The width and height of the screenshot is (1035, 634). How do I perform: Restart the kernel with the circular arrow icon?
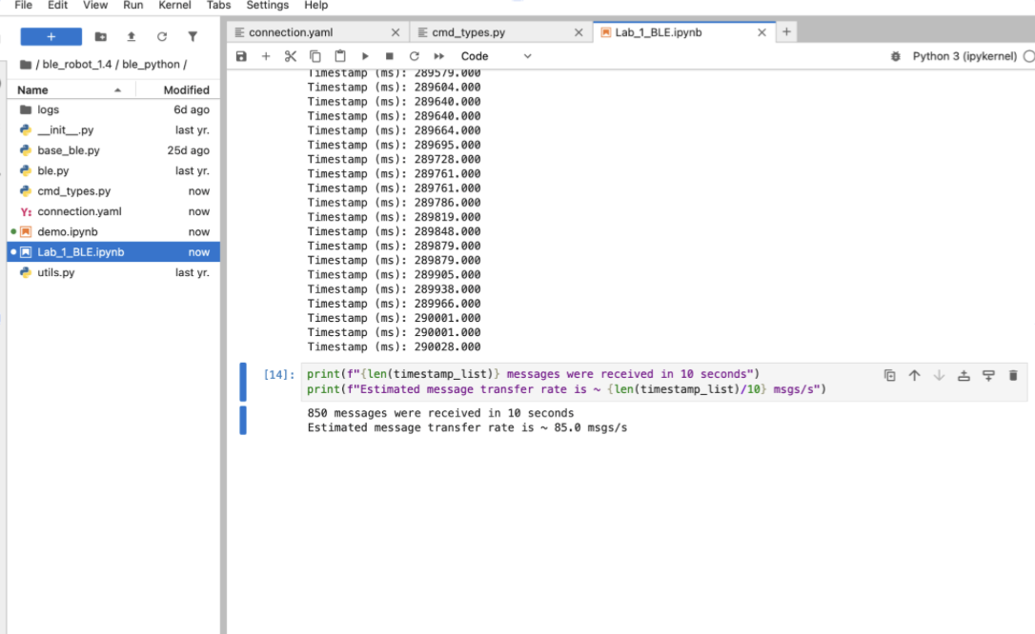415,57
